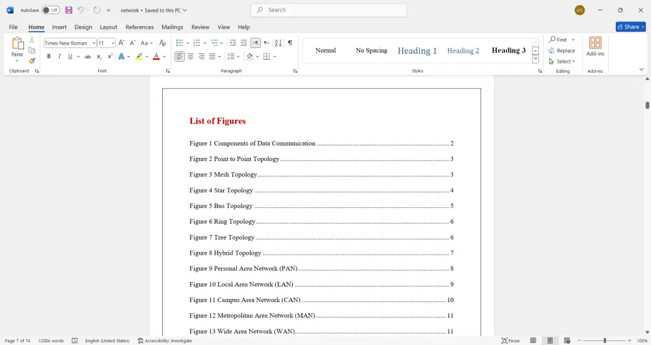Shrink font size icon
This screenshot has width=651, height=345.
132,43
